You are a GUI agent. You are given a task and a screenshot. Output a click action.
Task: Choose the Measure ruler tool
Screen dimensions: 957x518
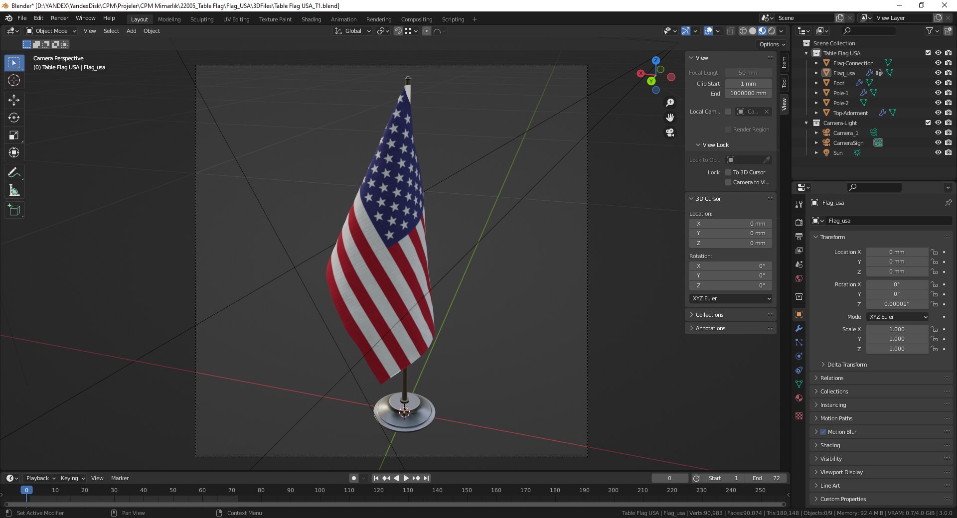[x=14, y=190]
